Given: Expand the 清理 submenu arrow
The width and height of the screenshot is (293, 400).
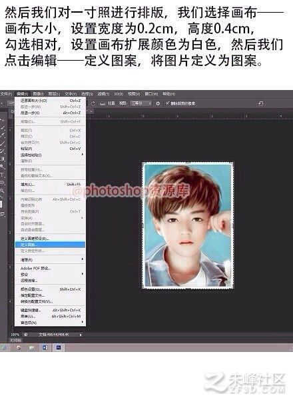Looking at the screenshot, I should [83, 259].
